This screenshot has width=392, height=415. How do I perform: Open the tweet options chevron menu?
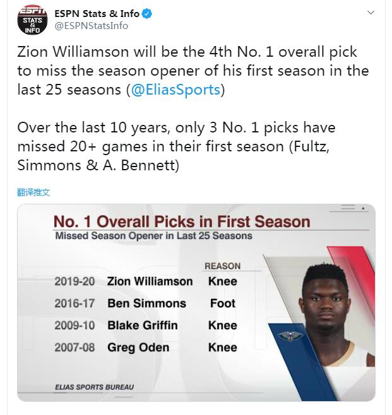tap(371, 13)
